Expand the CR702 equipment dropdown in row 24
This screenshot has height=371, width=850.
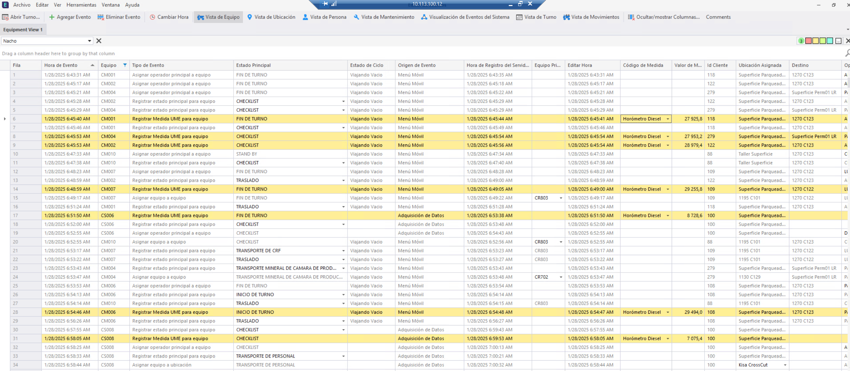pos(561,277)
